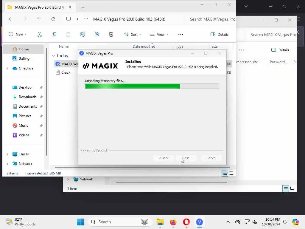Open Opera browser from the taskbar
This screenshot has width=305, height=229.
pos(186,222)
